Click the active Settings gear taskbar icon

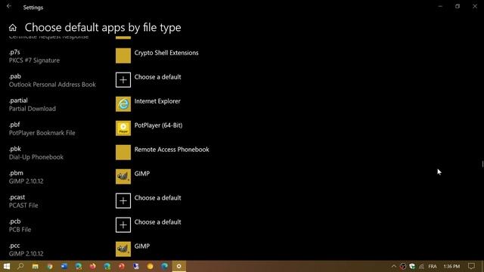pos(178,266)
